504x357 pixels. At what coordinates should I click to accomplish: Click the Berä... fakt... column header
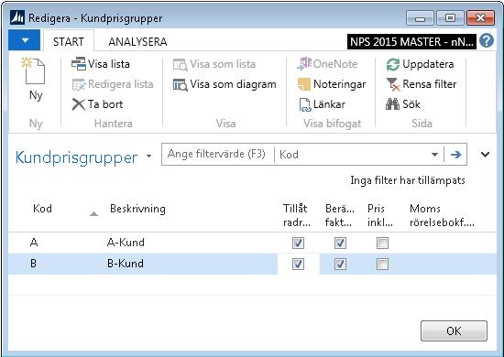[x=339, y=215]
